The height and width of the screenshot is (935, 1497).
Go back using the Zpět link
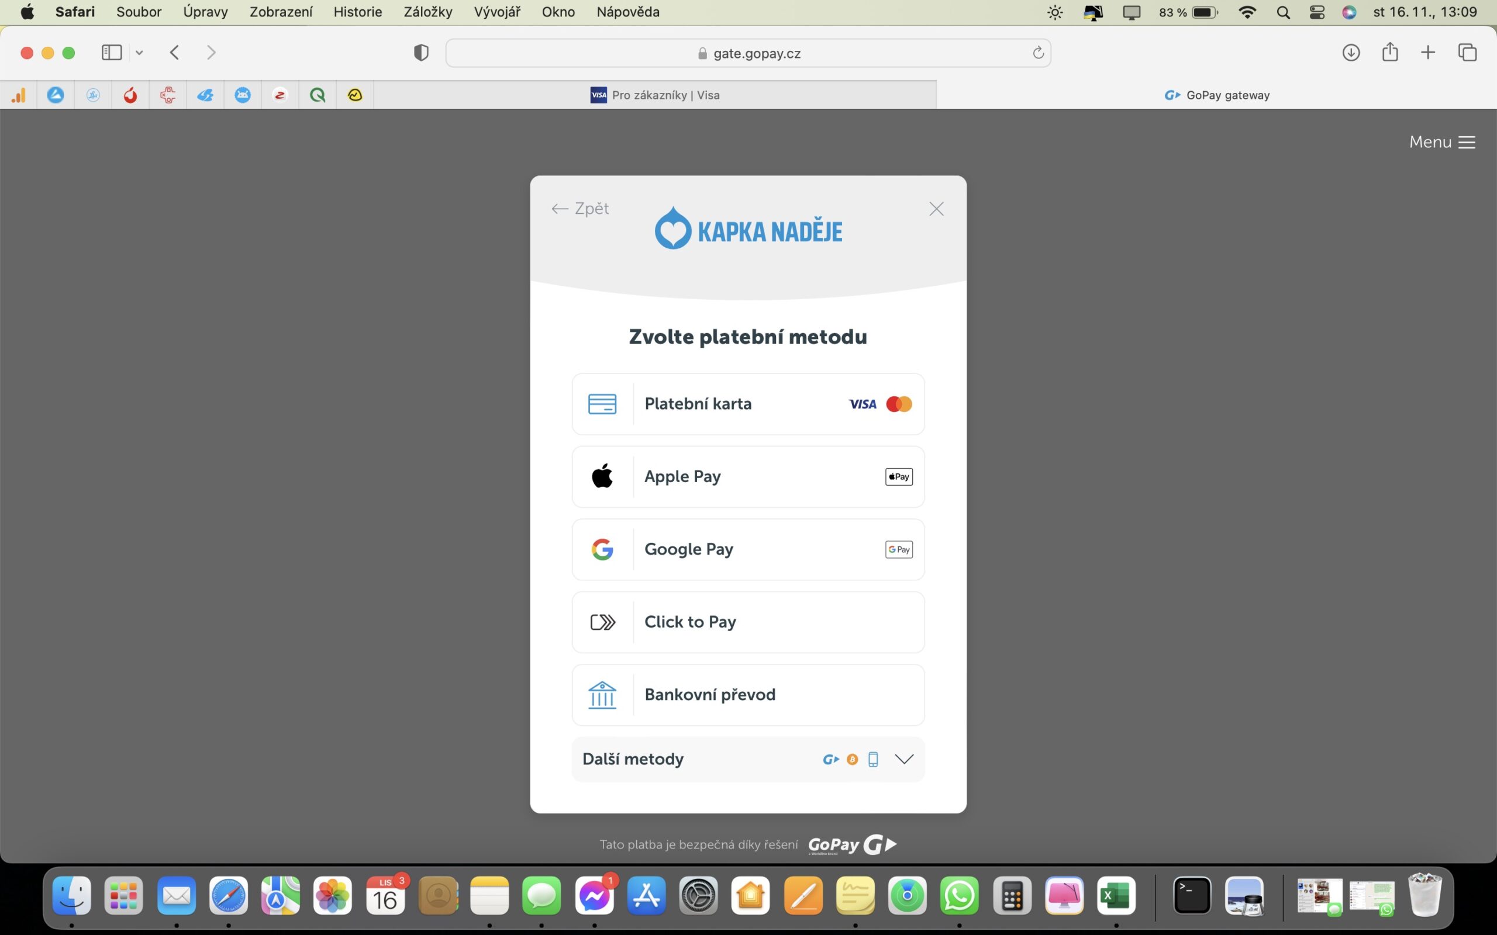[580, 209]
